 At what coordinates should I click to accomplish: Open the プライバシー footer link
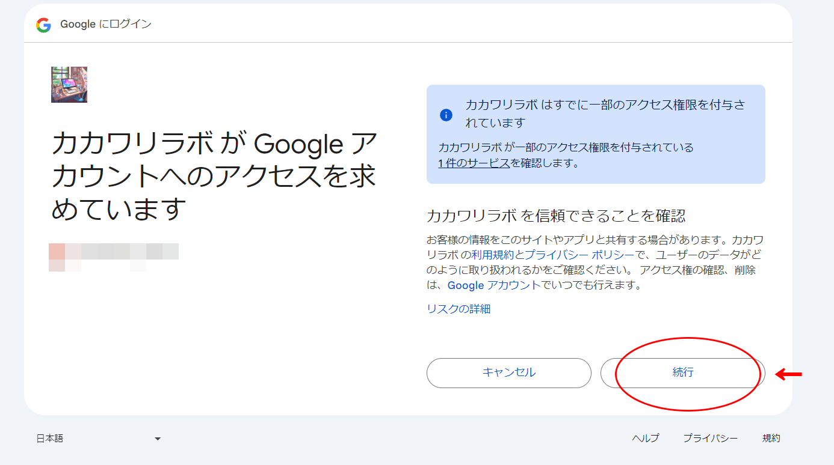coord(711,439)
